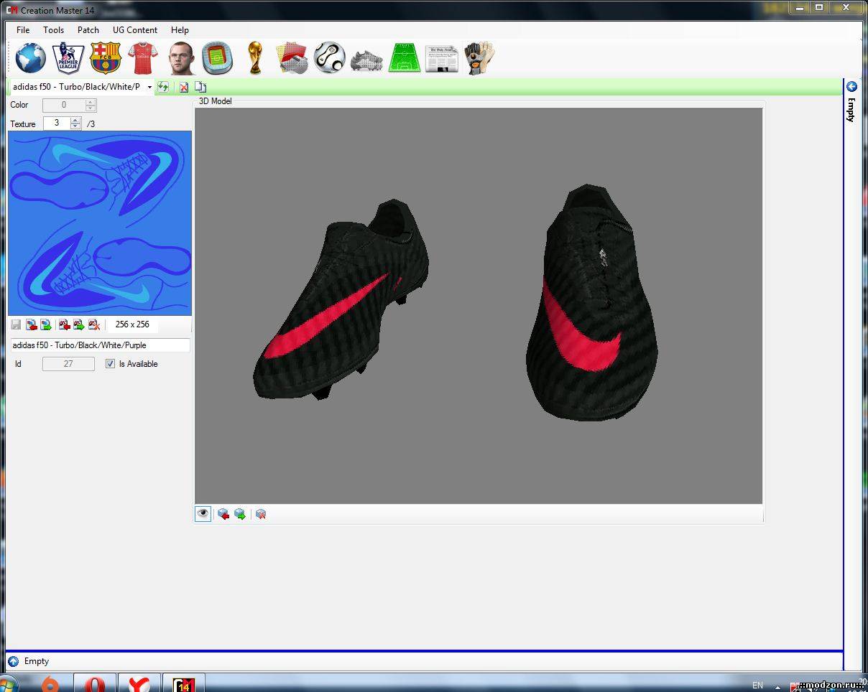Click the 3D model icon with red X
Image resolution: width=868 pixels, height=692 pixels.
point(261,514)
